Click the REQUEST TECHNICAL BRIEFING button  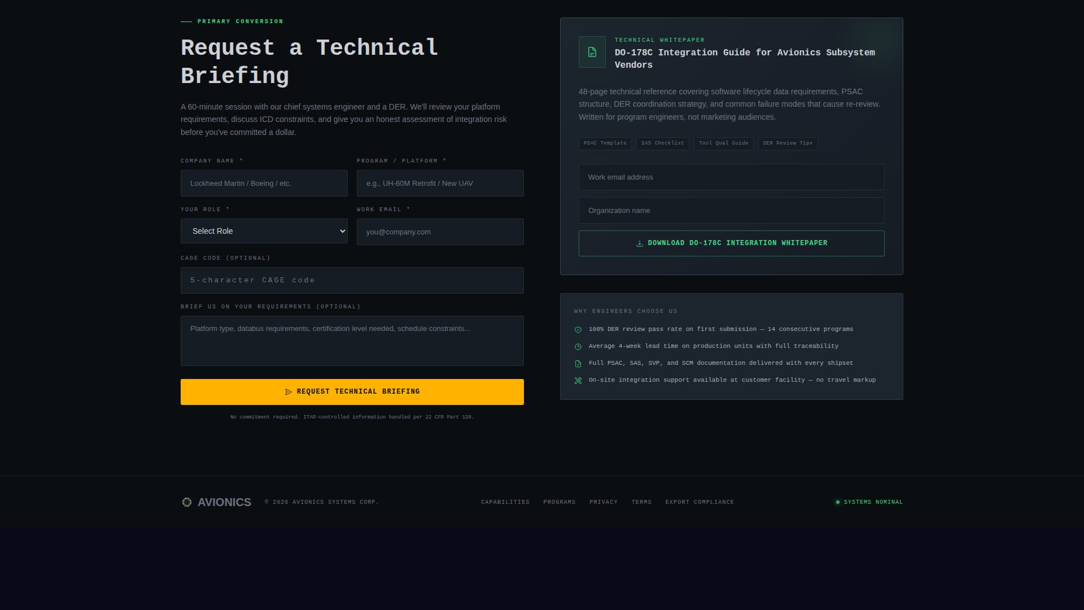click(352, 391)
